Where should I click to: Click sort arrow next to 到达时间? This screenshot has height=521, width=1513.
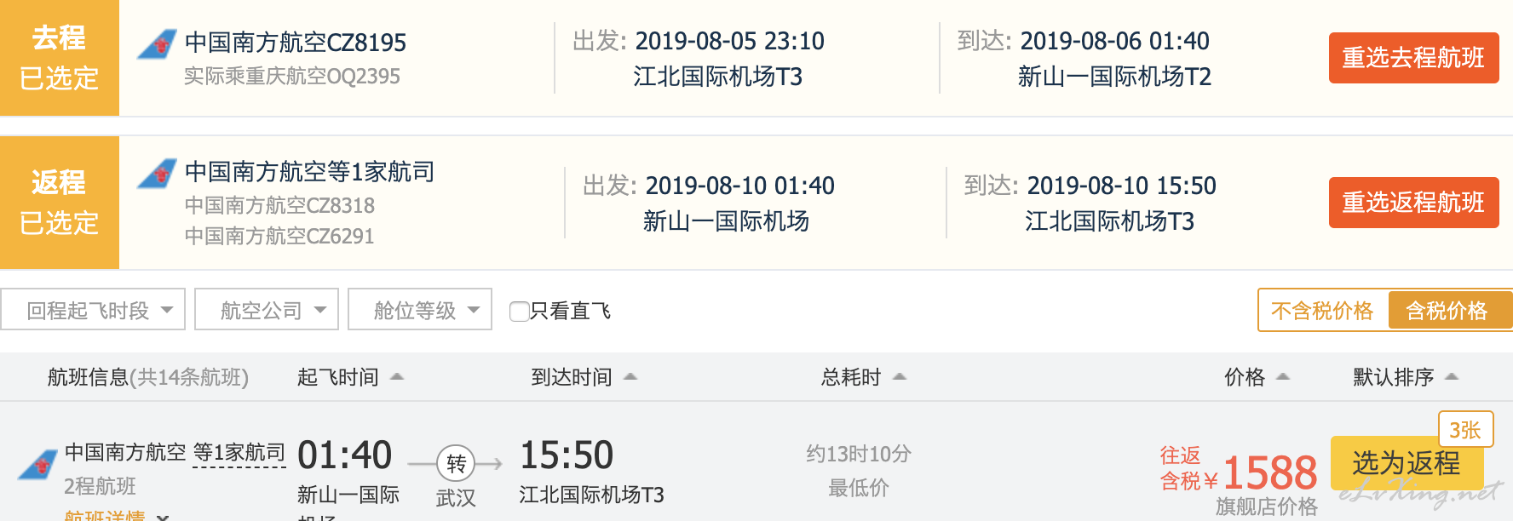630,376
